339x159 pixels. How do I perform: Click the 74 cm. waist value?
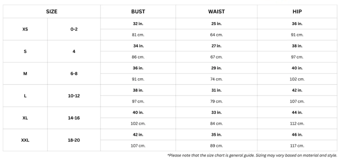pyautogui.click(x=216, y=79)
